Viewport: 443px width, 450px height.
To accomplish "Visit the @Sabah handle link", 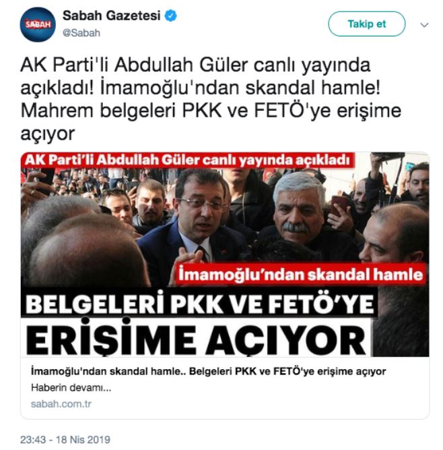I will (x=81, y=33).
